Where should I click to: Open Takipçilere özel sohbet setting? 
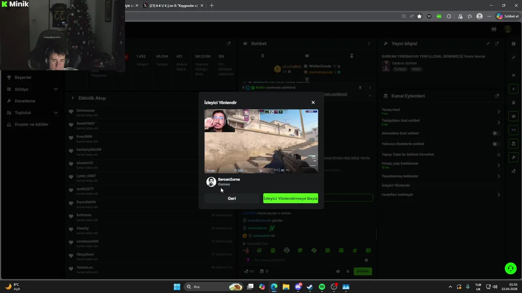point(441,122)
